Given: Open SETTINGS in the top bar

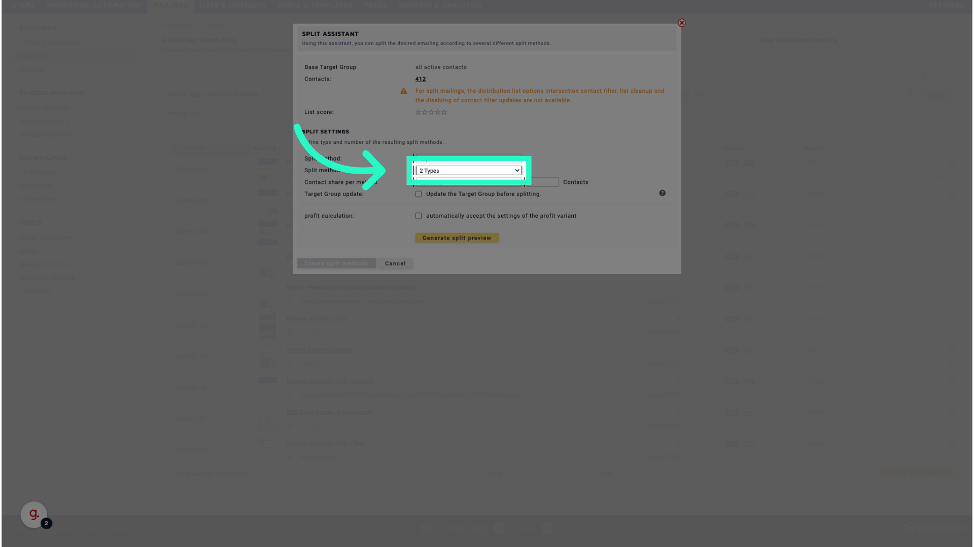Looking at the screenshot, I should pyautogui.click(x=946, y=5).
